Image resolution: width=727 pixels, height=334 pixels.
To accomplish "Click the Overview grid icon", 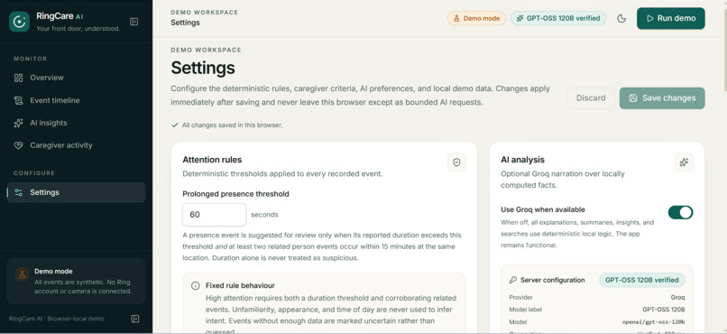I will 19,78.
